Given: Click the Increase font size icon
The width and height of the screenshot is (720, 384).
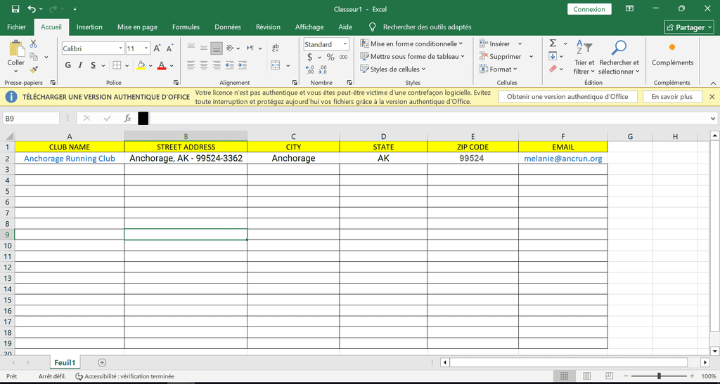Looking at the screenshot, I should point(157,48).
